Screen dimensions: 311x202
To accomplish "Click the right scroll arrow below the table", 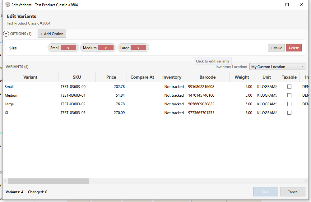I will pyautogui.click(x=306, y=181).
